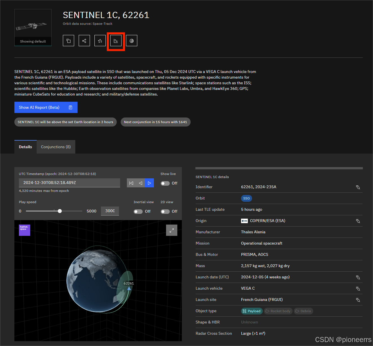This screenshot has height=346, width=373.
Task: Select the Details tab
Action: coord(25,147)
